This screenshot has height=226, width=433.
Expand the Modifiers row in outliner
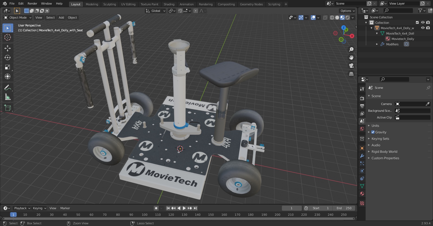coord(377,44)
